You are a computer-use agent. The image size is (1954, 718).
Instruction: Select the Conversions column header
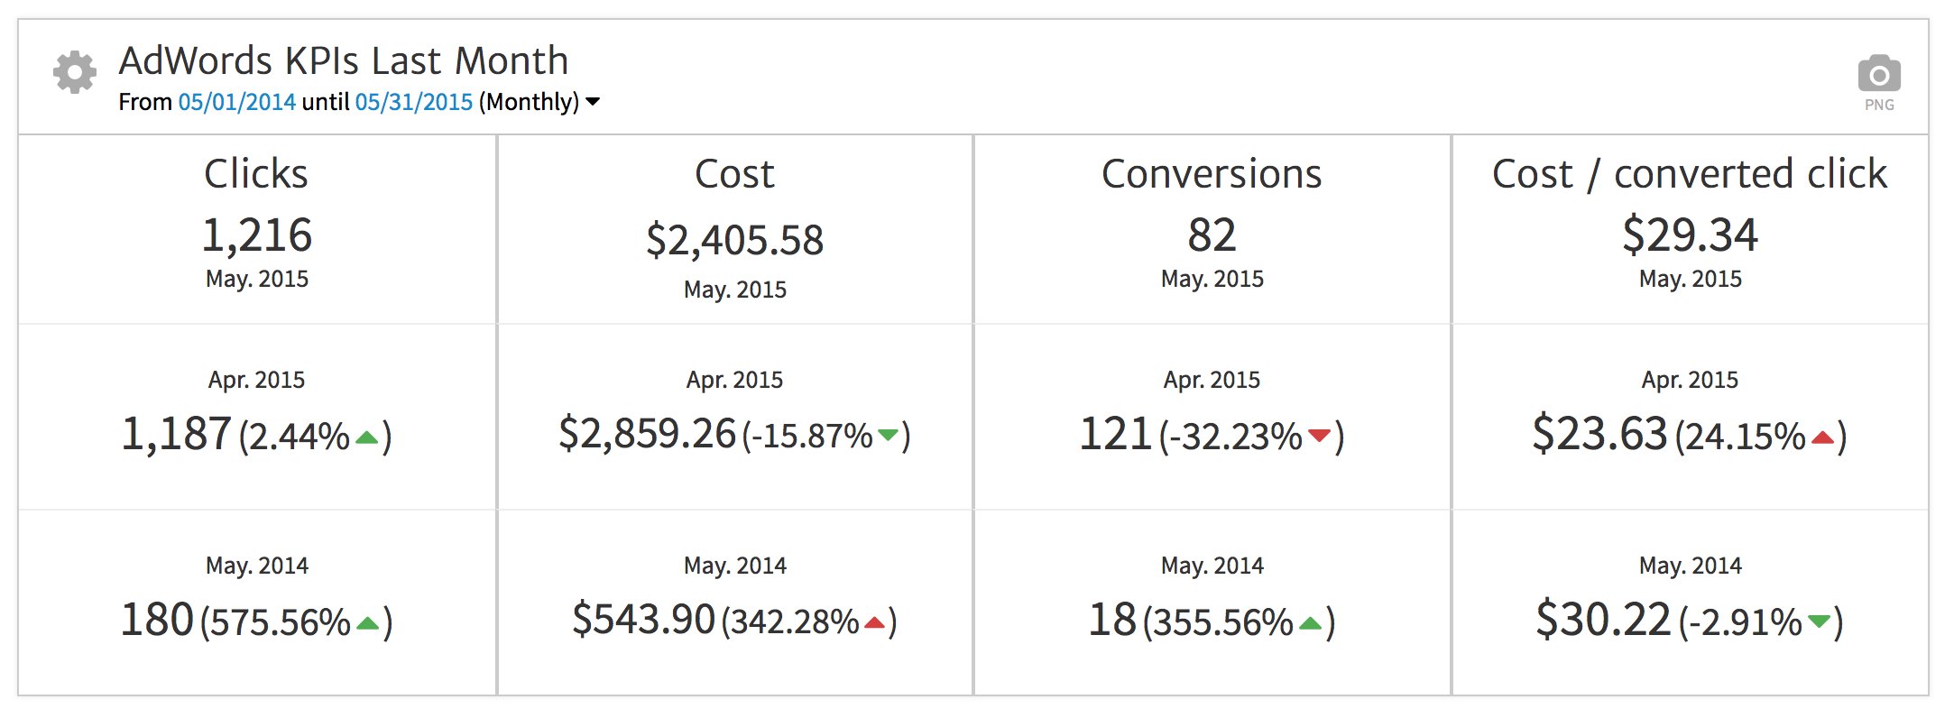click(x=1212, y=173)
